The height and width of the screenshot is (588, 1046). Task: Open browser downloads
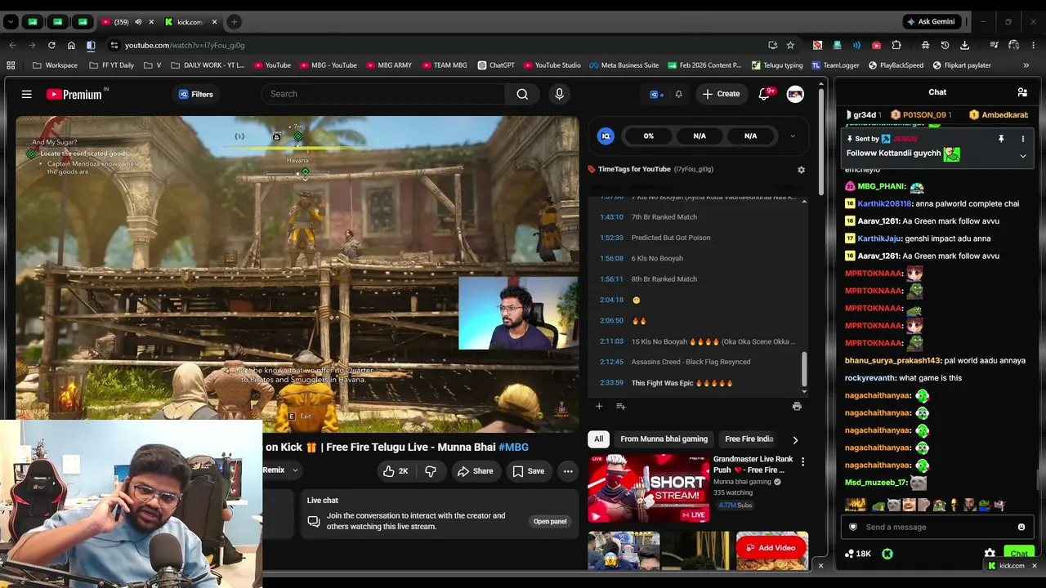coord(965,45)
